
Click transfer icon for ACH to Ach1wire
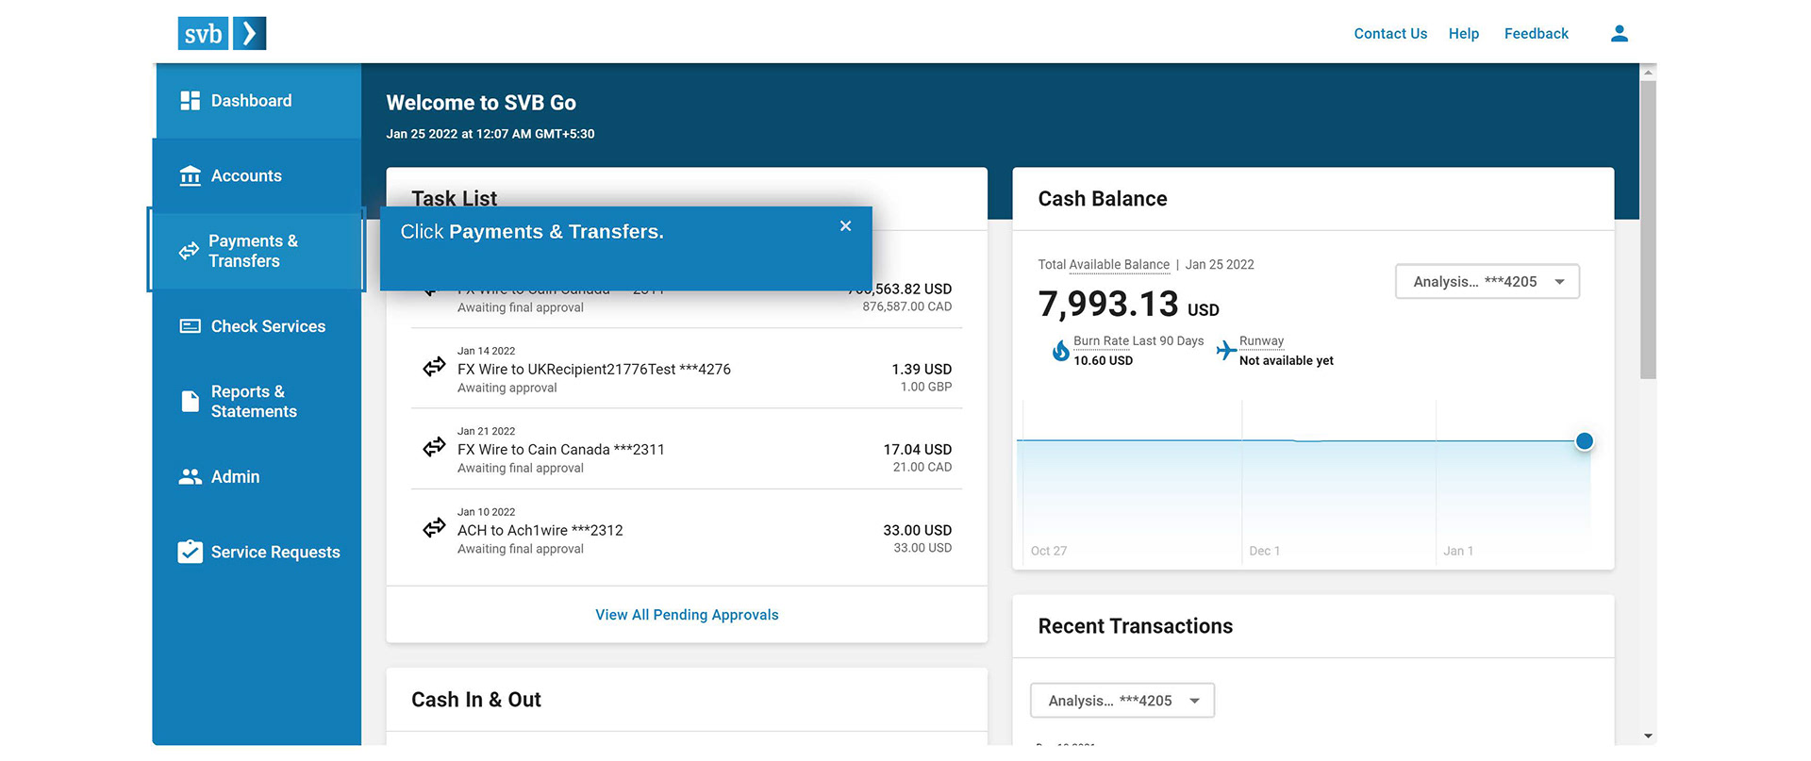434,528
